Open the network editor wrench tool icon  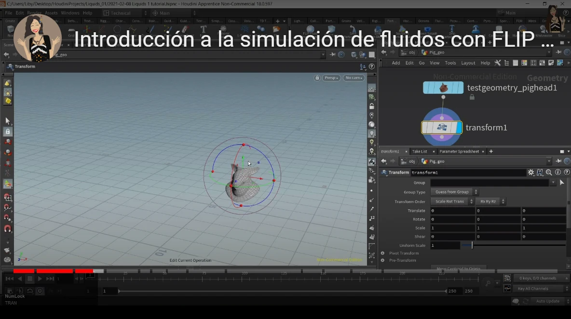pos(497,63)
